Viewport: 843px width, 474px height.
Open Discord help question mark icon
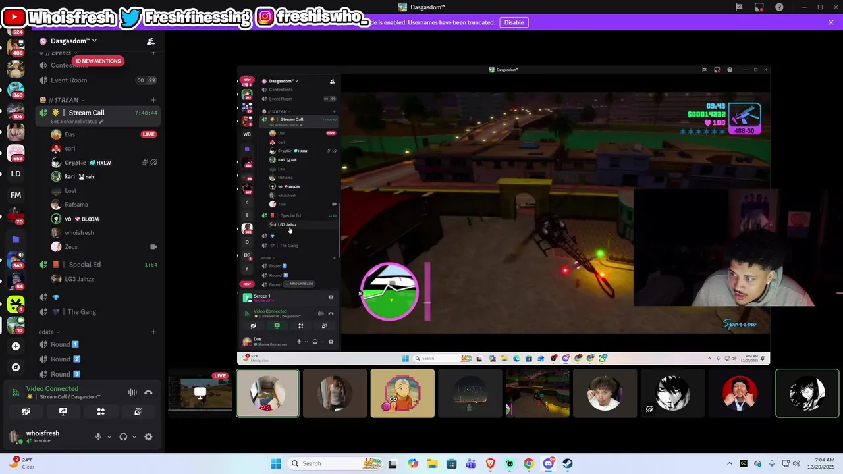(x=780, y=7)
